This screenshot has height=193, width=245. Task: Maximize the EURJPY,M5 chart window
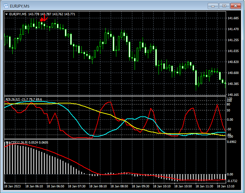pos(224,6)
